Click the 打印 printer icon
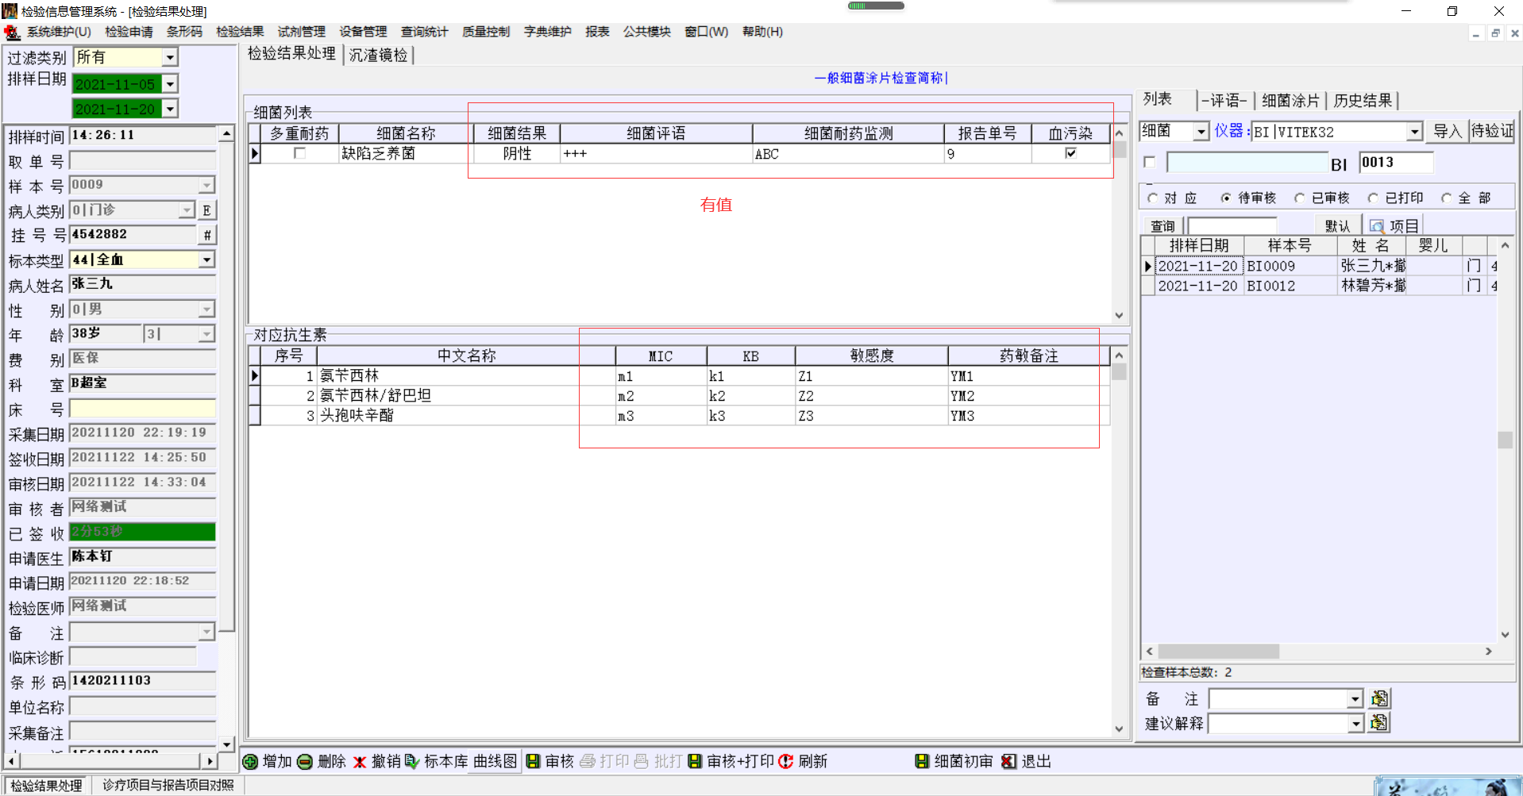1523x796 pixels. tap(588, 761)
